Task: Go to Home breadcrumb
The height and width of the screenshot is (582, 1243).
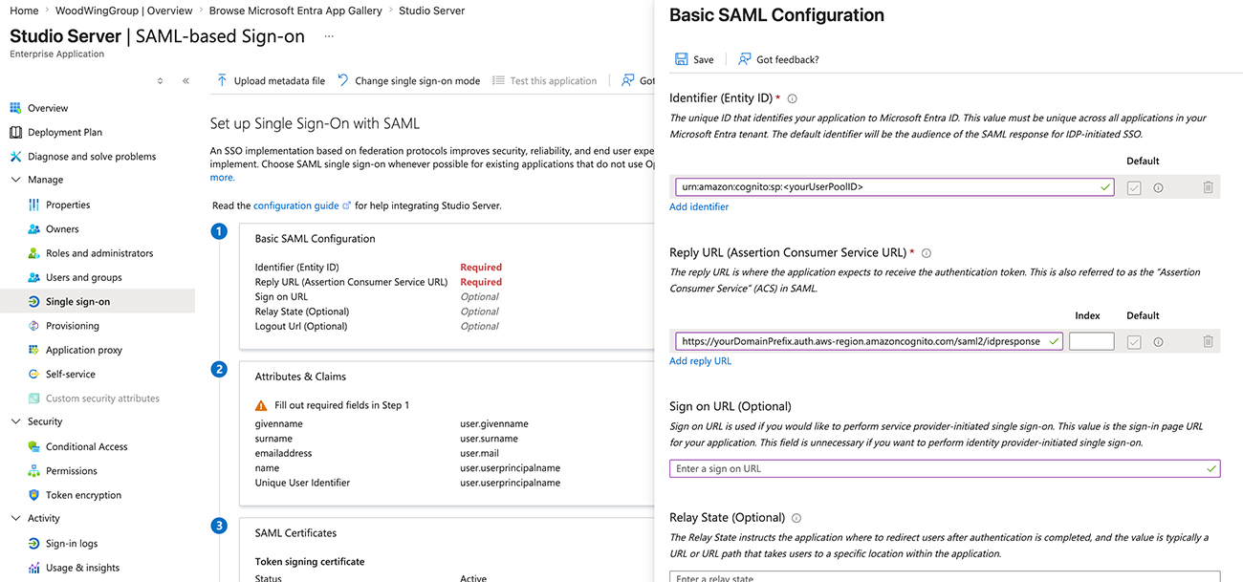Action: pos(24,11)
